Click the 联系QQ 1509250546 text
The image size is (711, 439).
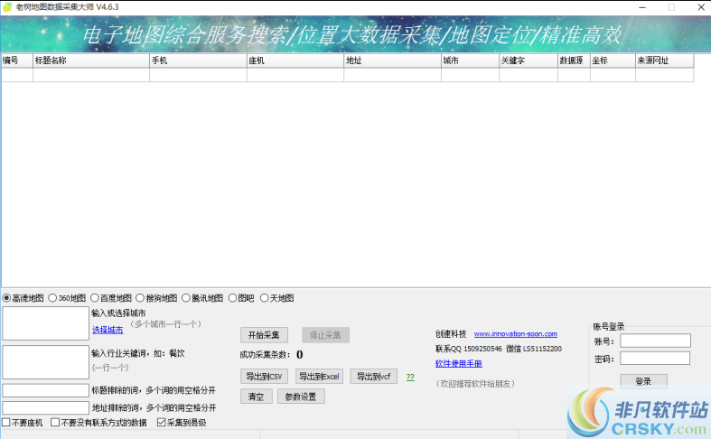click(469, 349)
